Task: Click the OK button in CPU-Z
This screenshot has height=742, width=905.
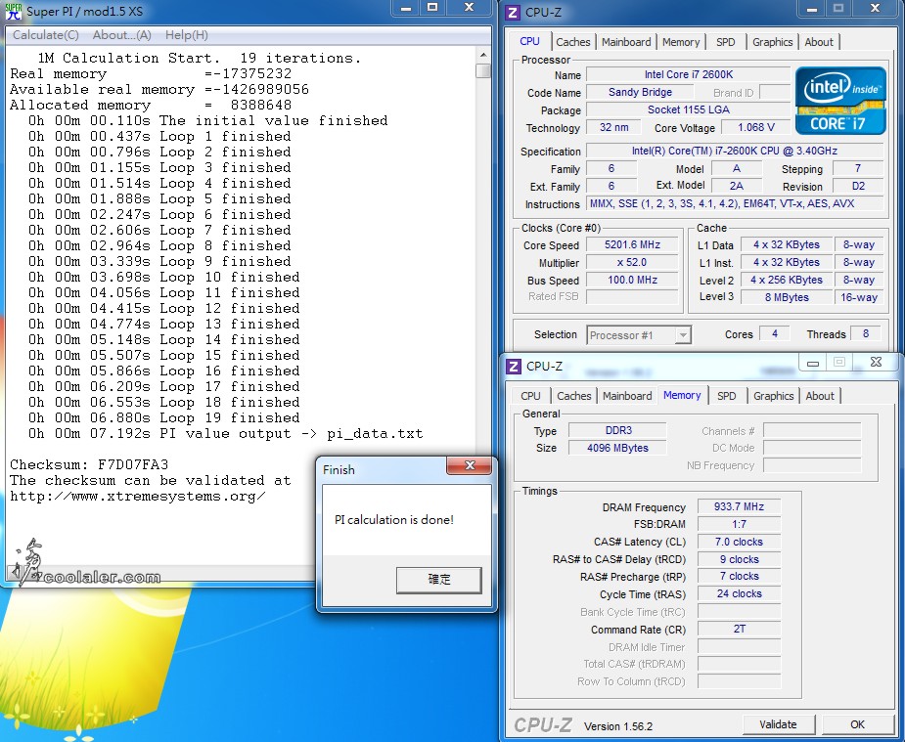Action: (858, 724)
